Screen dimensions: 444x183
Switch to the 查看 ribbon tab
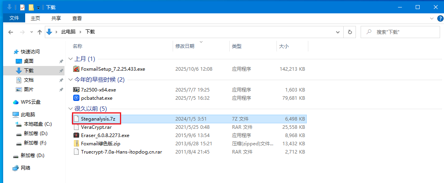(77, 18)
